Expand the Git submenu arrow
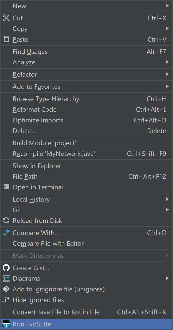The width and height of the screenshot is (173, 330). (x=167, y=210)
